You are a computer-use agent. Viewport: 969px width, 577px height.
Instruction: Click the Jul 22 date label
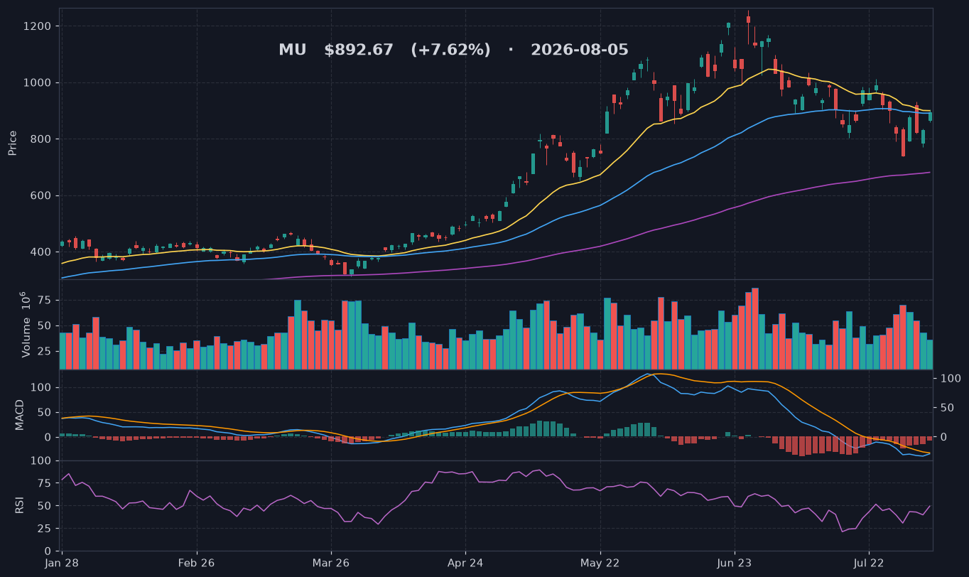point(869,563)
